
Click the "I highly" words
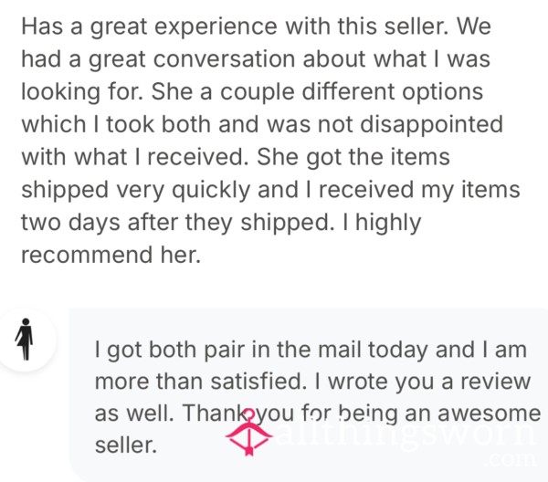coord(382,222)
